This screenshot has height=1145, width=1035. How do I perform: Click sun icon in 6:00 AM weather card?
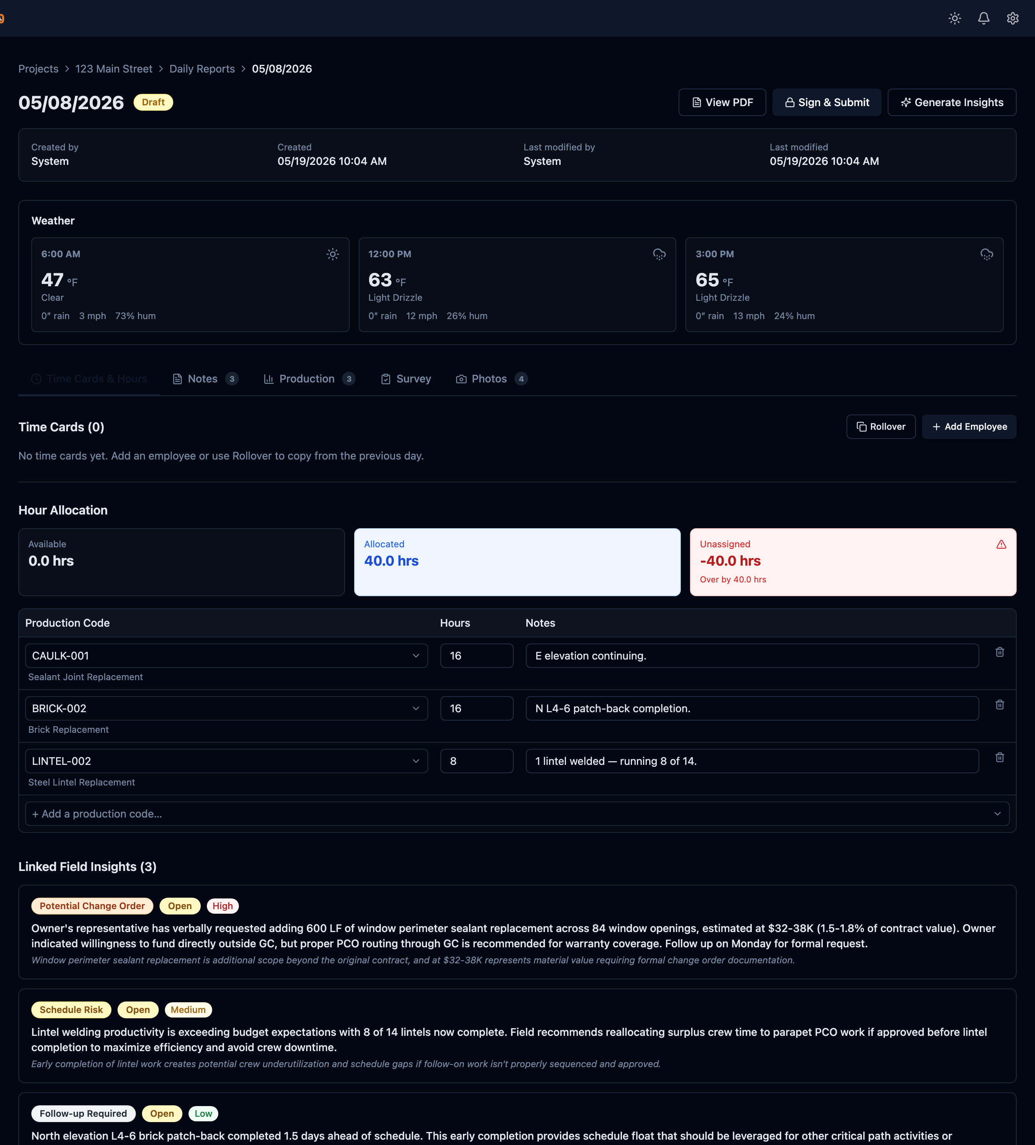pyautogui.click(x=332, y=254)
